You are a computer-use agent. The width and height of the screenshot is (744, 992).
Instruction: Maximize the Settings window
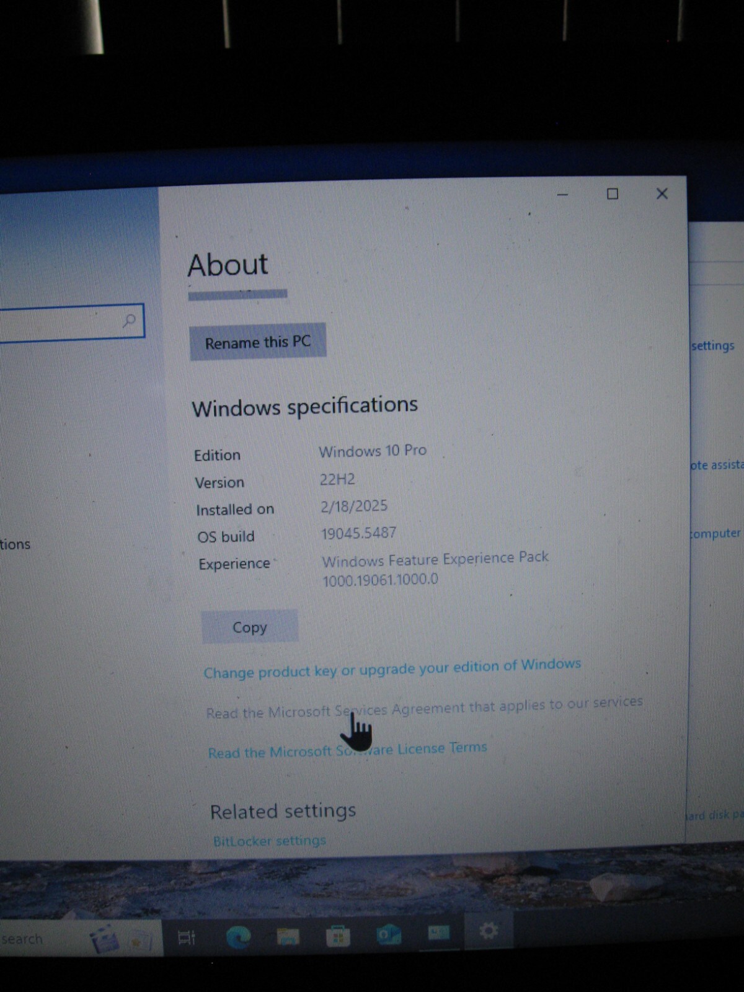613,194
